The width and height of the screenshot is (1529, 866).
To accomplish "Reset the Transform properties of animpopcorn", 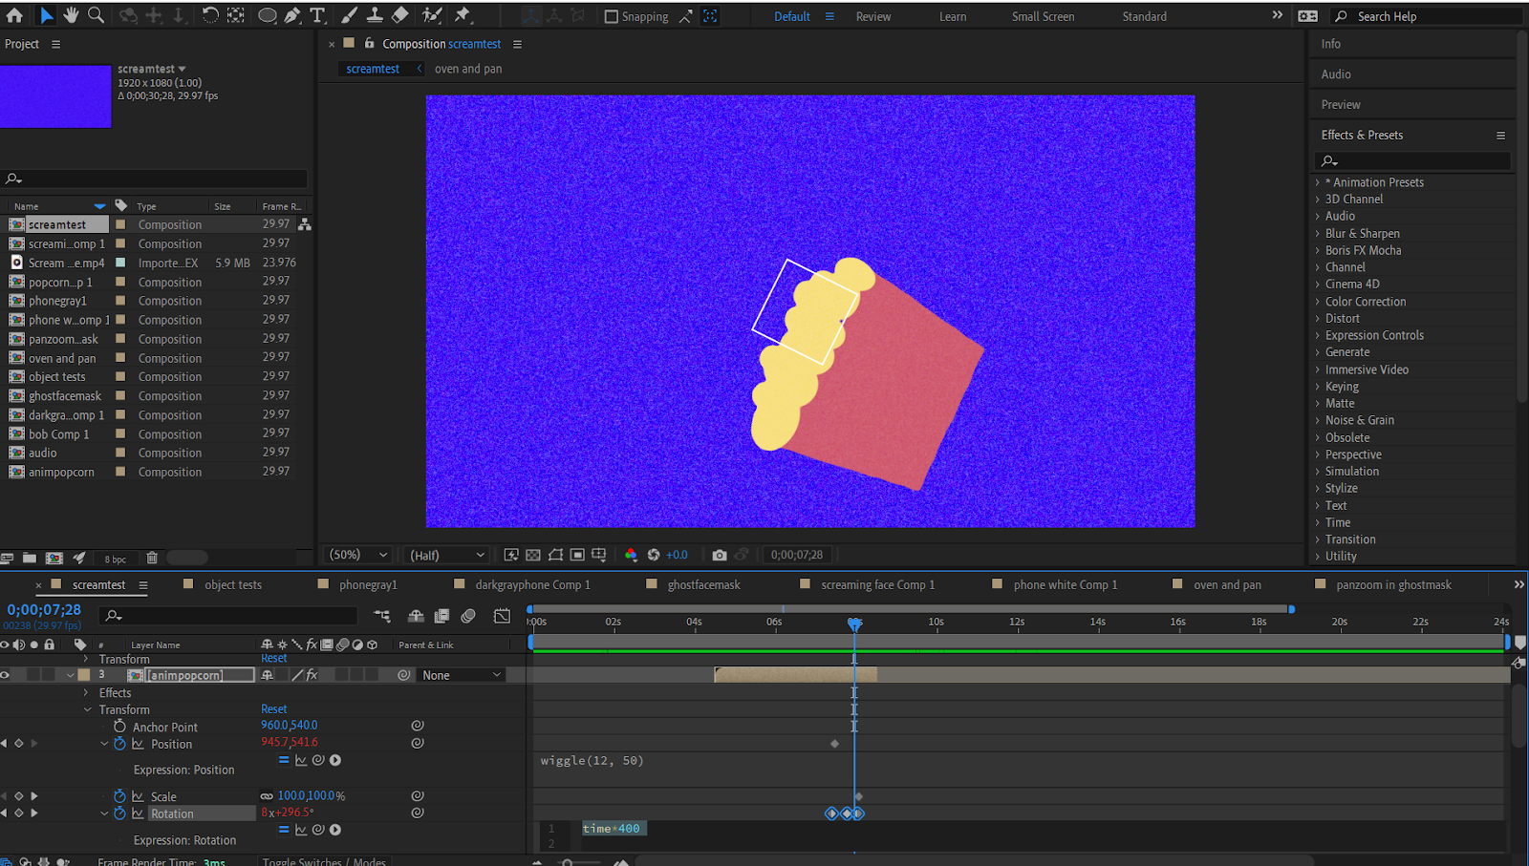I will click(274, 709).
